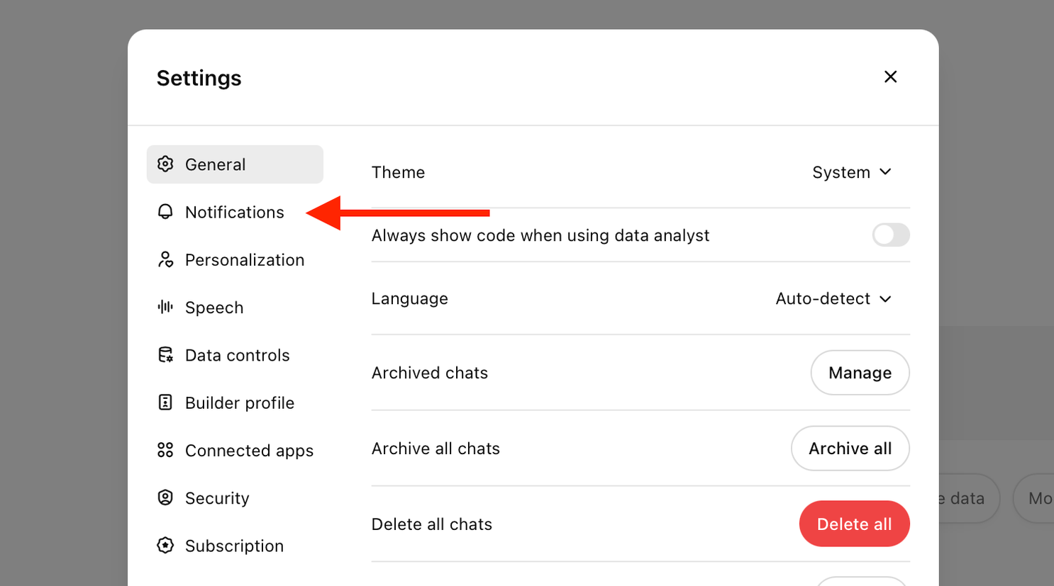Click the gear icon next to General
Image resolution: width=1054 pixels, height=586 pixels.
pyautogui.click(x=165, y=164)
